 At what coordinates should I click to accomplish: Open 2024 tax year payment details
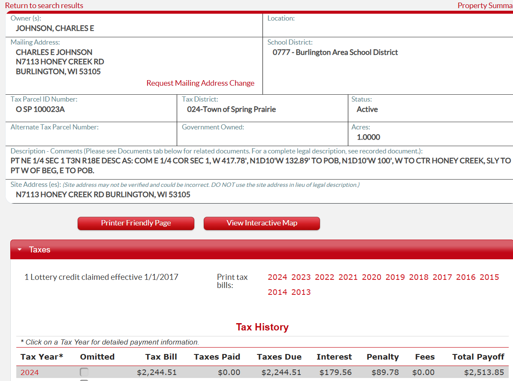click(x=30, y=372)
